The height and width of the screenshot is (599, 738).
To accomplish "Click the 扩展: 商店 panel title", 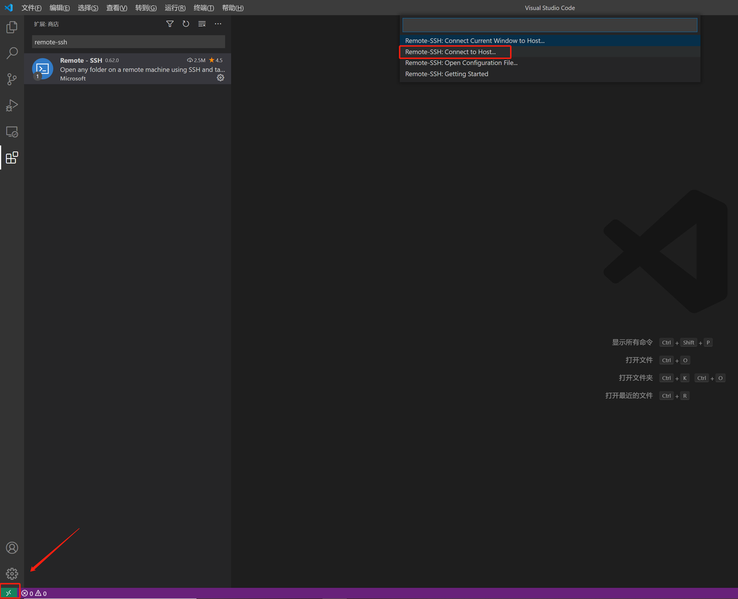I will click(x=46, y=24).
